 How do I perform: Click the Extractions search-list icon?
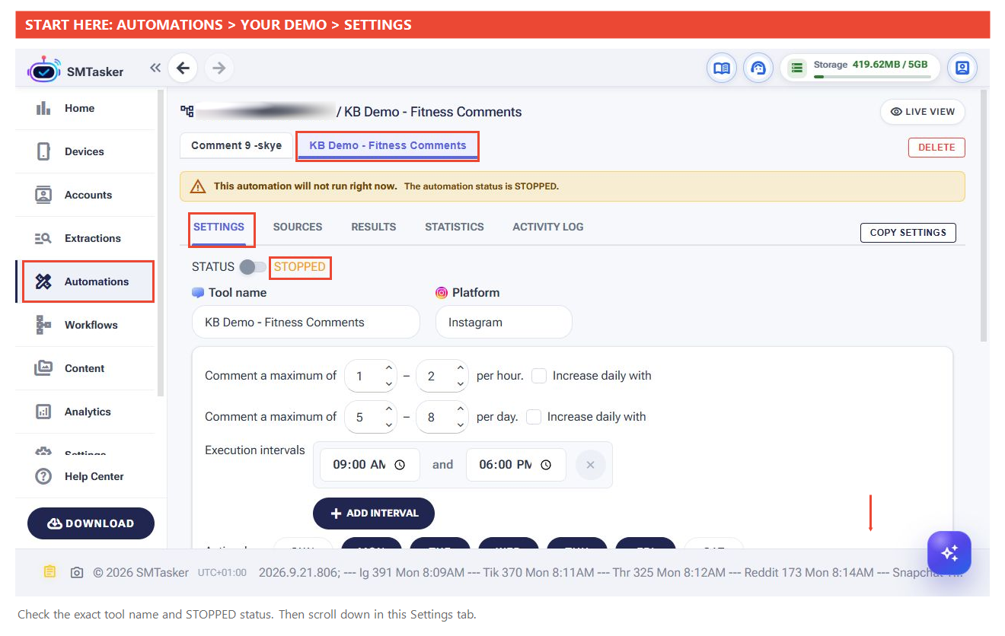[43, 238]
